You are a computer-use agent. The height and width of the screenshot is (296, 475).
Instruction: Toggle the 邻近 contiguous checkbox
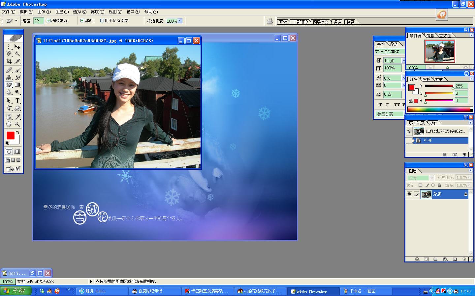pyautogui.click(x=82, y=20)
